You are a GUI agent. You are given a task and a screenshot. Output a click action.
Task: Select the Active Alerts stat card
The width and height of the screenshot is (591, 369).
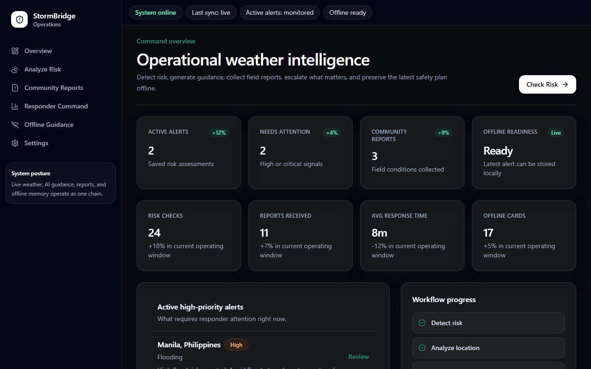(x=189, y=153)
